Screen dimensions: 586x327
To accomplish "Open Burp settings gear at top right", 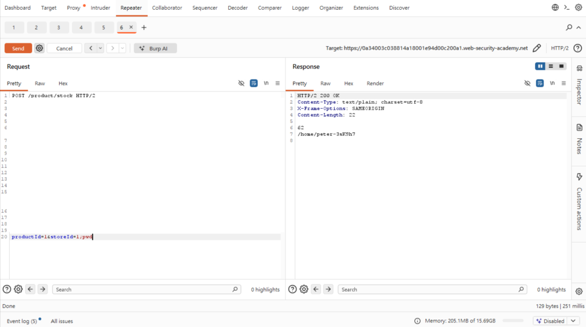I will point(579,7).
